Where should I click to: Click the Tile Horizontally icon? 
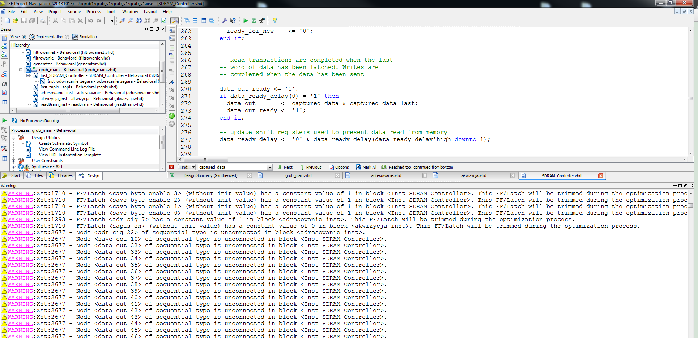[x=195, y=21]
